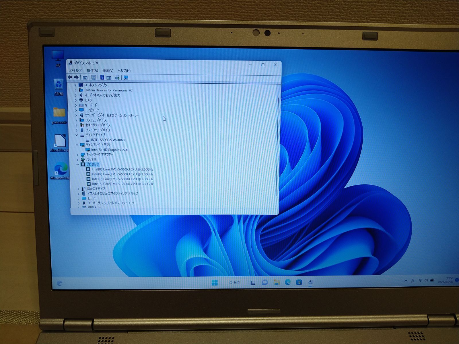The height and width of the screenshot is (344, 459).
Task: Open the Chat icon on taskbar
Action: tap(265, 283)
